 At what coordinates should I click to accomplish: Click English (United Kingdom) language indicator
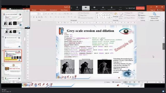[x=24, y=82]
